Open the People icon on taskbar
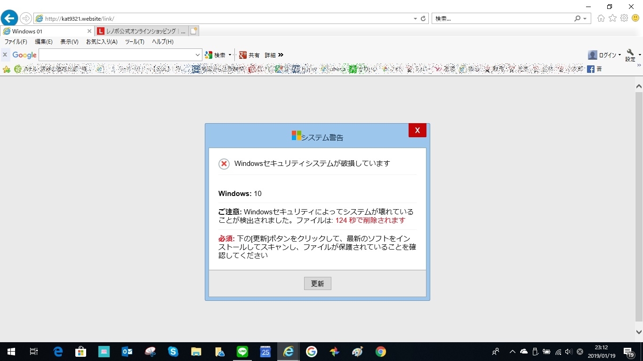The image size is (643, 361). pos(496,352)
